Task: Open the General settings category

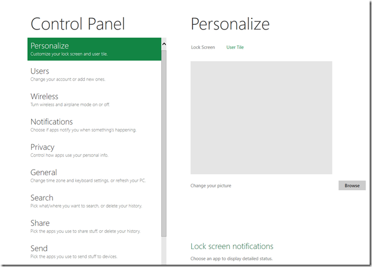Action: point(94,176)
